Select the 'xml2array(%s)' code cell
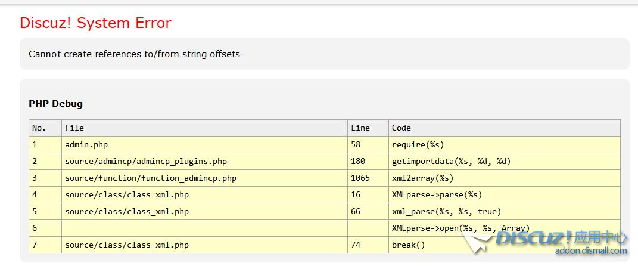 coord(505,178)
